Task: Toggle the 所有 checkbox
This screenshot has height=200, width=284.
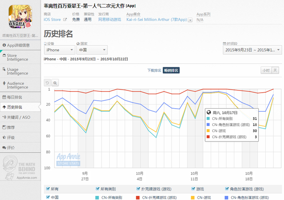Action: pos(48,189)
